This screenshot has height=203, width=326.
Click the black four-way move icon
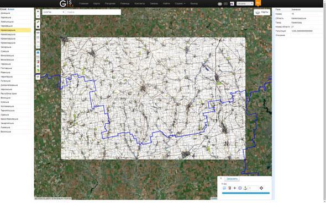click(261, 188)
